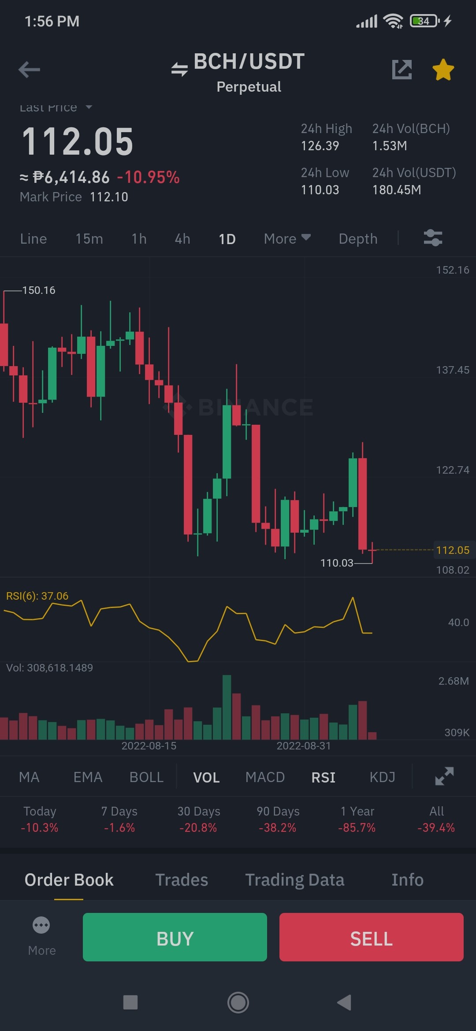Toggle the favorite star icon
This screenshot has height=1031, width=476.
443,70
